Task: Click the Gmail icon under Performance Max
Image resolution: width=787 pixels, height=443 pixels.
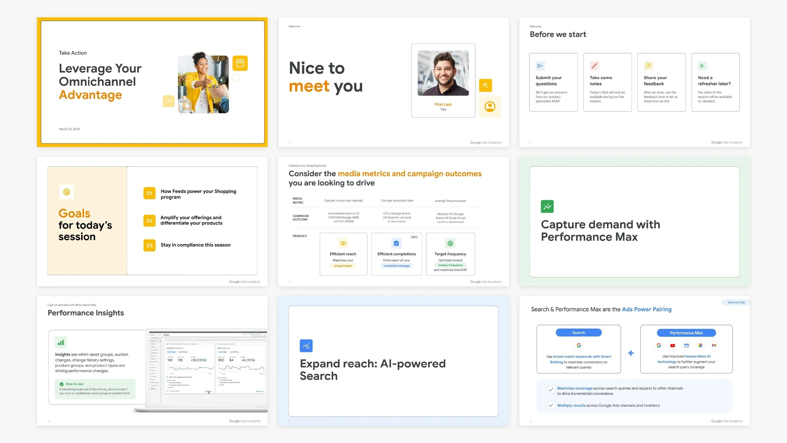Action: pyautogui.click(x=714, y=346)
